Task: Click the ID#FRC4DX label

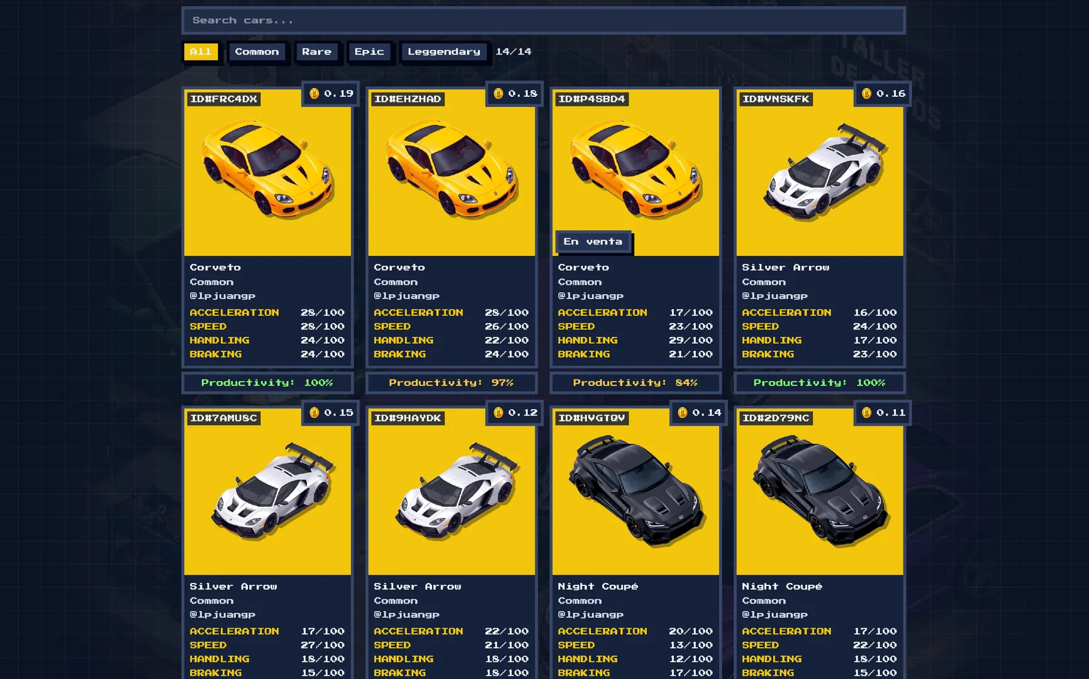Action: tap(223, 99)
